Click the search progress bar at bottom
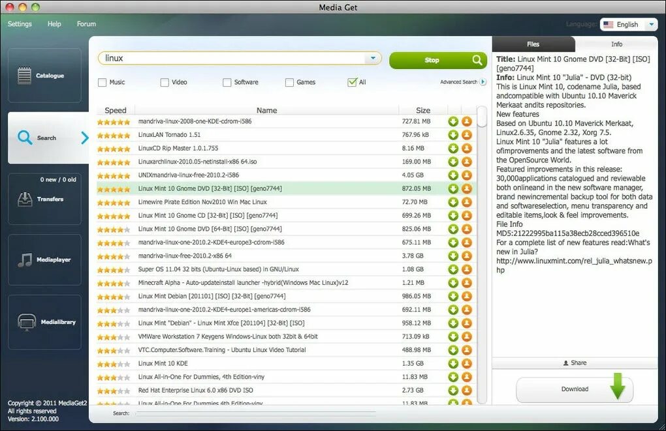Viewport: 666px width, 431px height. (256, 412)
